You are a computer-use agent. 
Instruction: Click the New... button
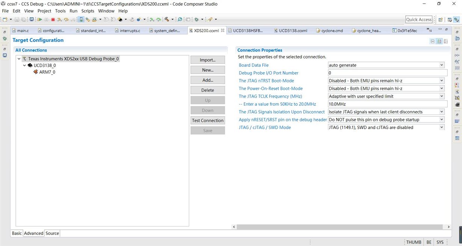(208, 70)
